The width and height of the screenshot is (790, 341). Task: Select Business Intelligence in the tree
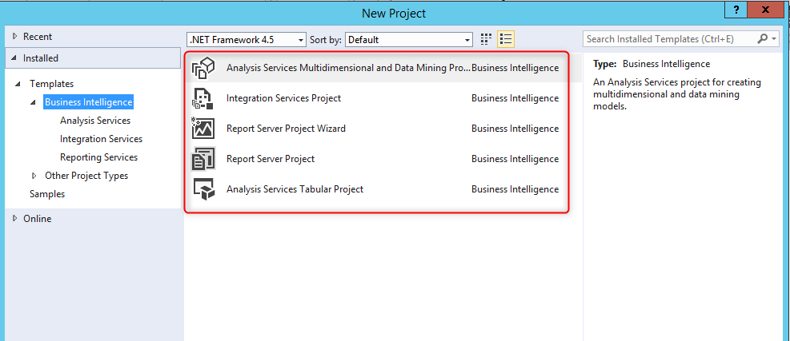pyautogui.click(x=89, y=102)
